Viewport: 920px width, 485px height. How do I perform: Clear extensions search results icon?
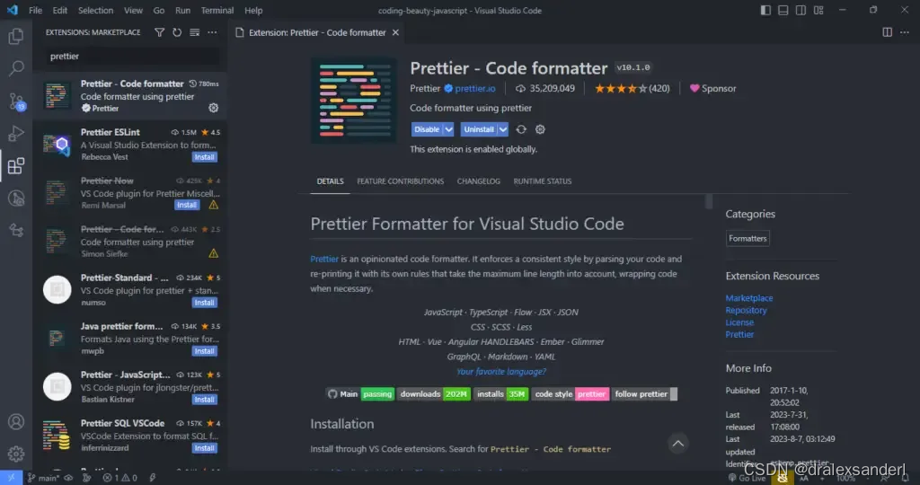point(194,32)
